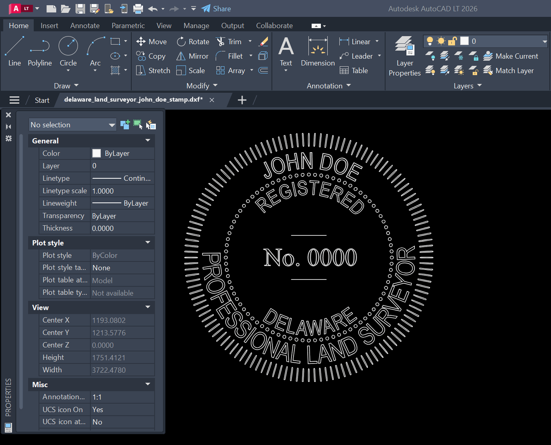Click the Fillet tool
The width and height of the screenshot is (551, 445).
point(229,56)
